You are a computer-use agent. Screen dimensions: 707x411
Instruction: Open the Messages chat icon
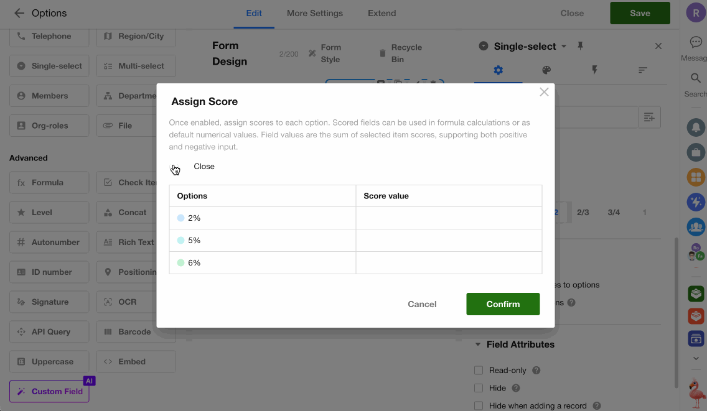click(x=696, y=42)
